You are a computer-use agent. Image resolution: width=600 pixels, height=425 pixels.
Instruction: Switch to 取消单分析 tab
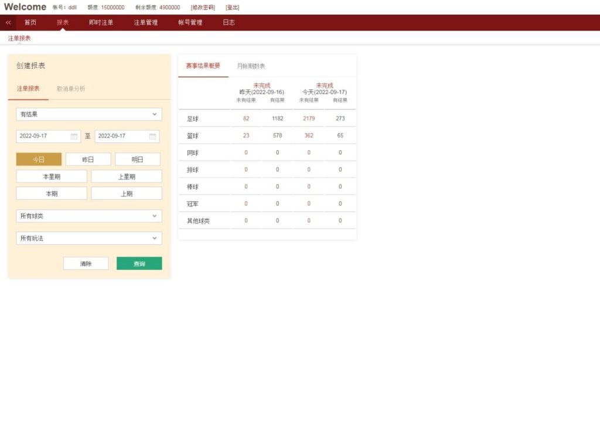click(x=71, y=89)
